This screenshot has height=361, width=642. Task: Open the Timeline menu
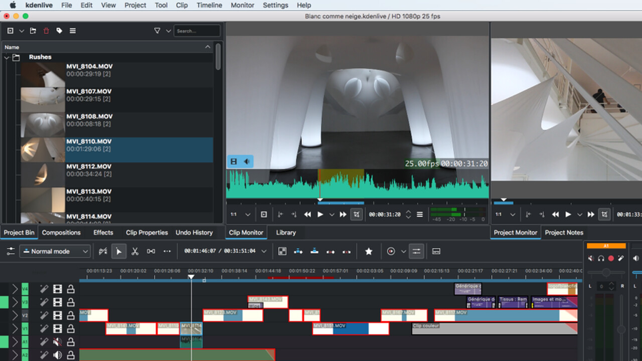point(209,5)
